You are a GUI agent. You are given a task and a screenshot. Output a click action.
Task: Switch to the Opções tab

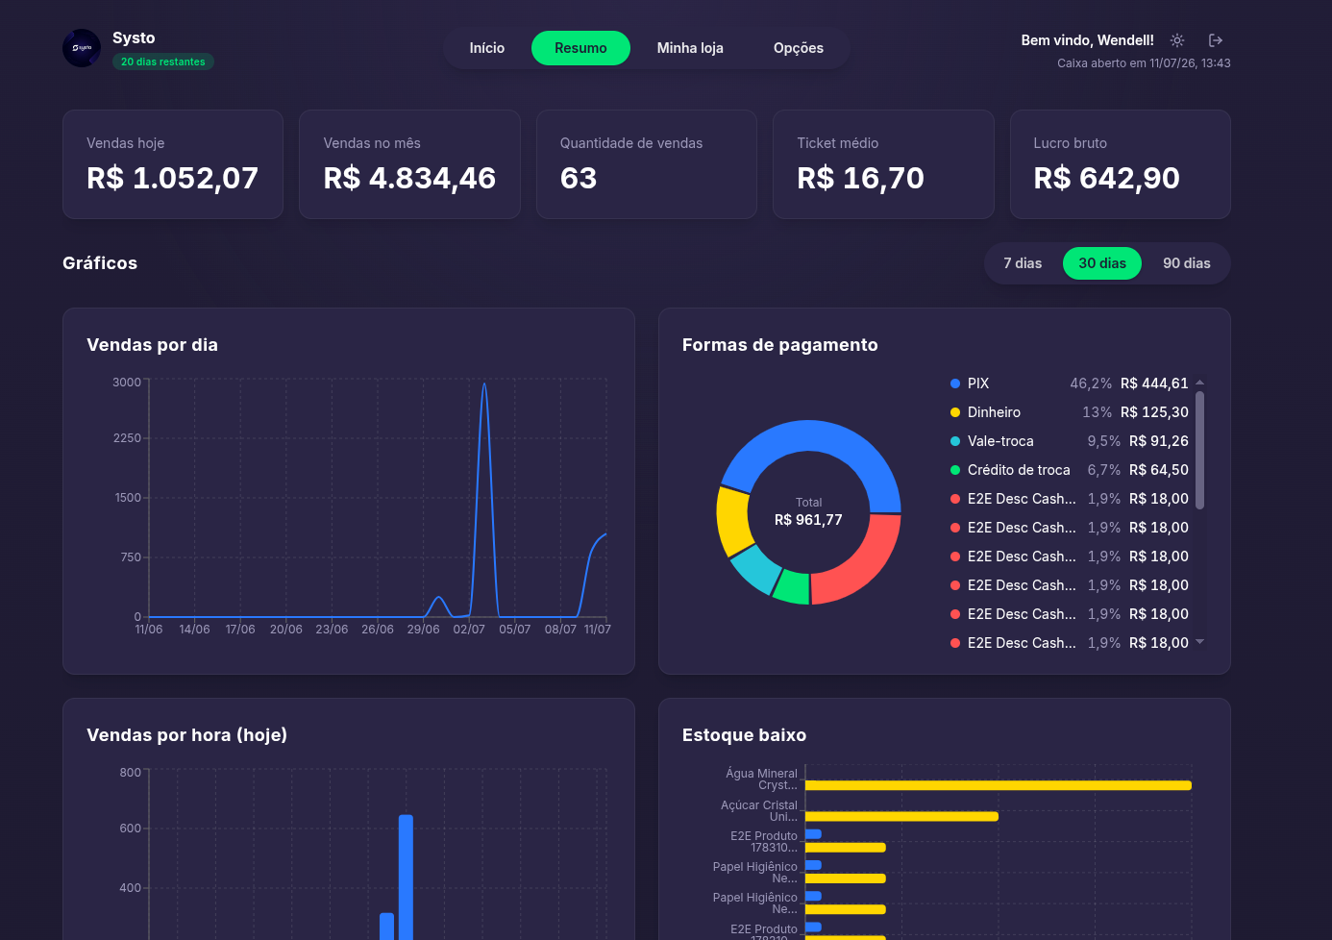pos(799,48)
